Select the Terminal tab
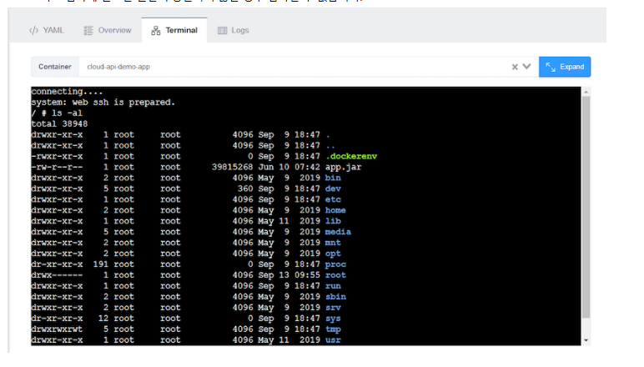Image resolution: width=644 pixels, height=367 pixels. pyautogui.click(x=174, y=30)
